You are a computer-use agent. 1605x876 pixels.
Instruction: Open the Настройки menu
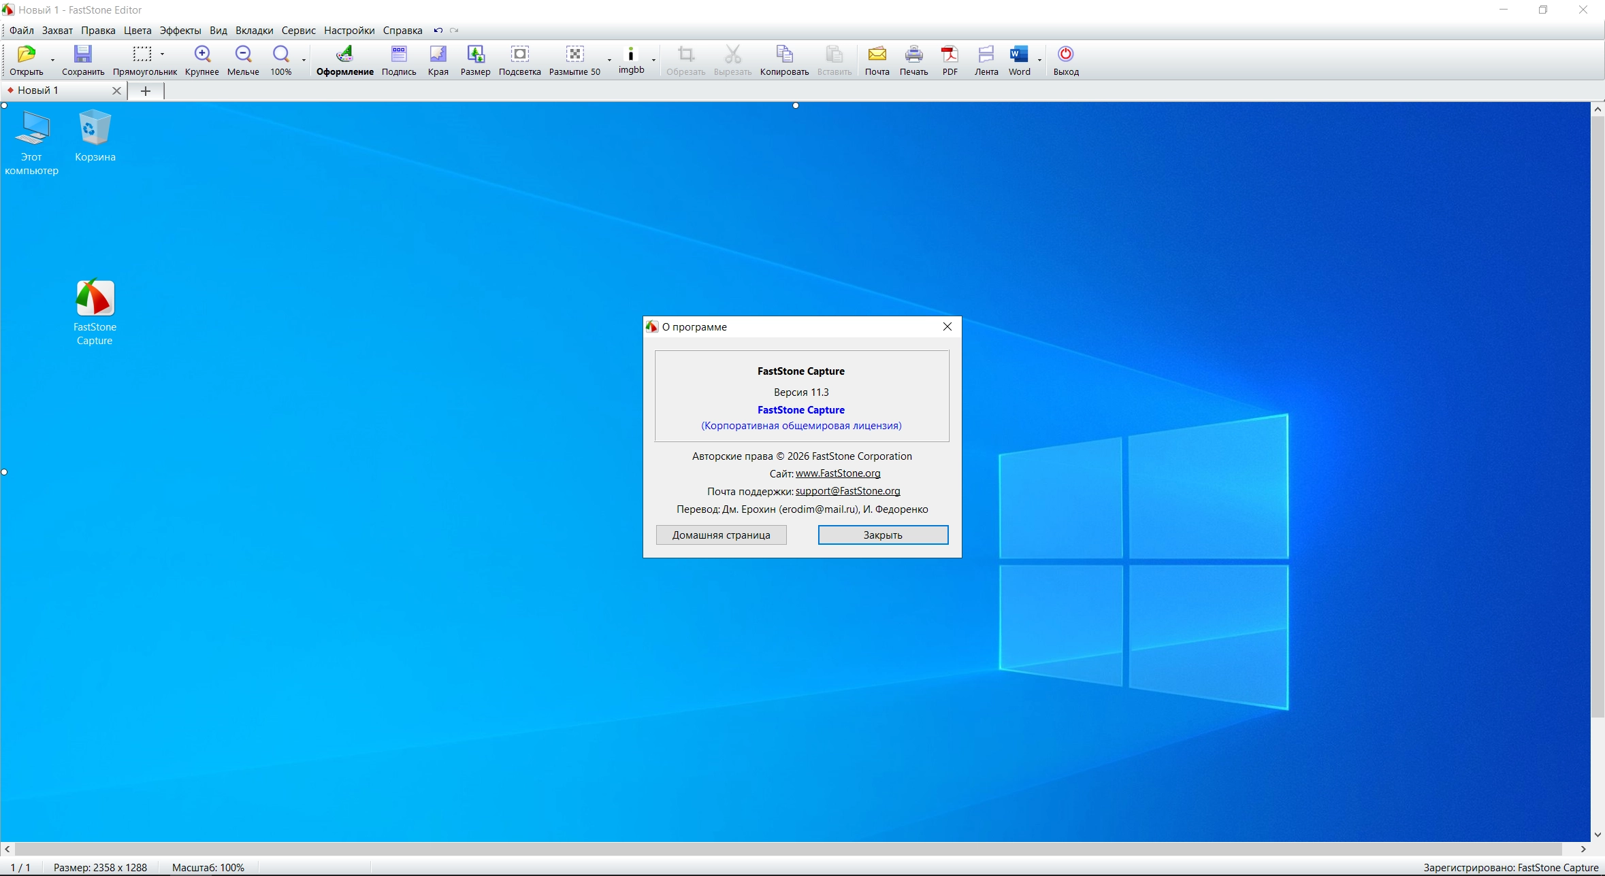(349, 31)
